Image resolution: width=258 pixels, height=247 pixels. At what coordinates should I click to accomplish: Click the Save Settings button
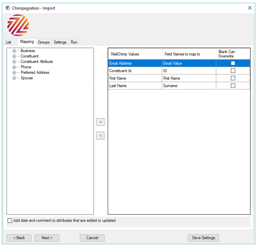pyautogui.click(x=203, y=238)
